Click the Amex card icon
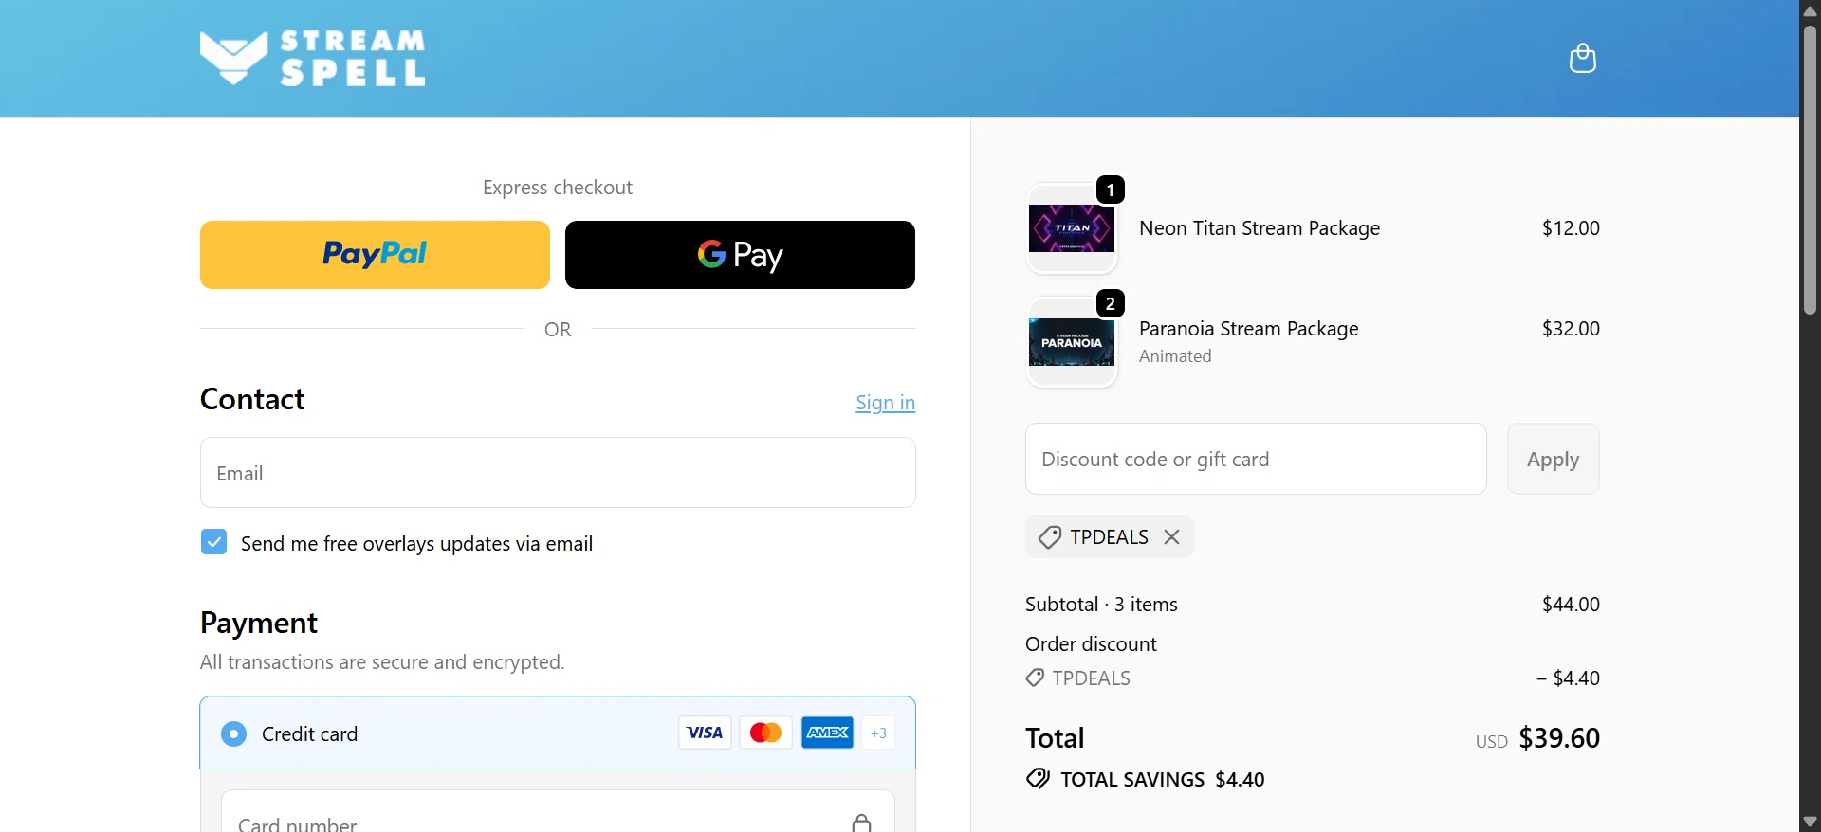Image resolution: width=1821 pixels, height=832 pixels. pyautogui.click(x=827, y=733)
